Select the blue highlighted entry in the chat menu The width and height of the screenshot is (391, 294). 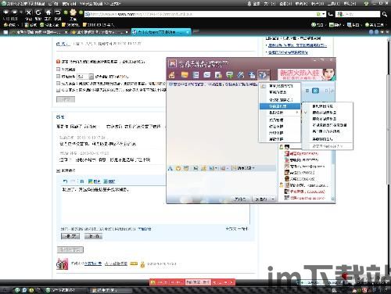point(280,106)
